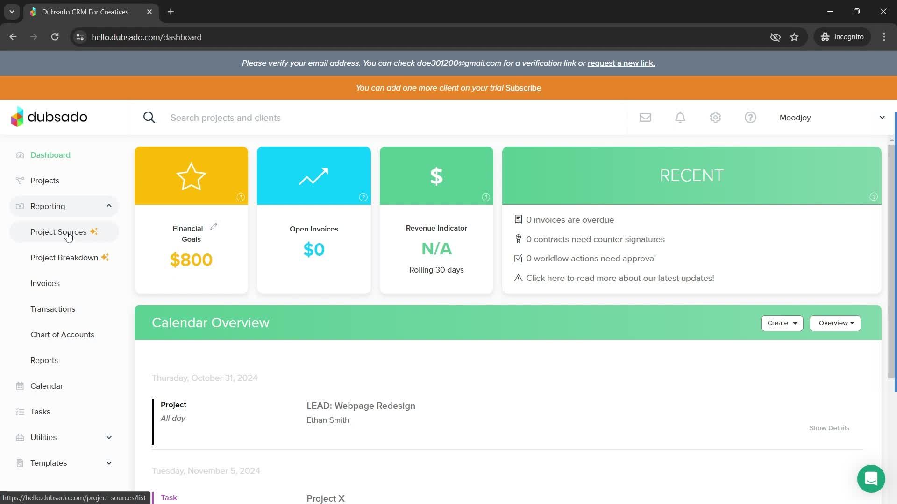Viewport: 897px width, 504px height.
Task: Open the Create dropdown
Action: click(x=782, y=323)
